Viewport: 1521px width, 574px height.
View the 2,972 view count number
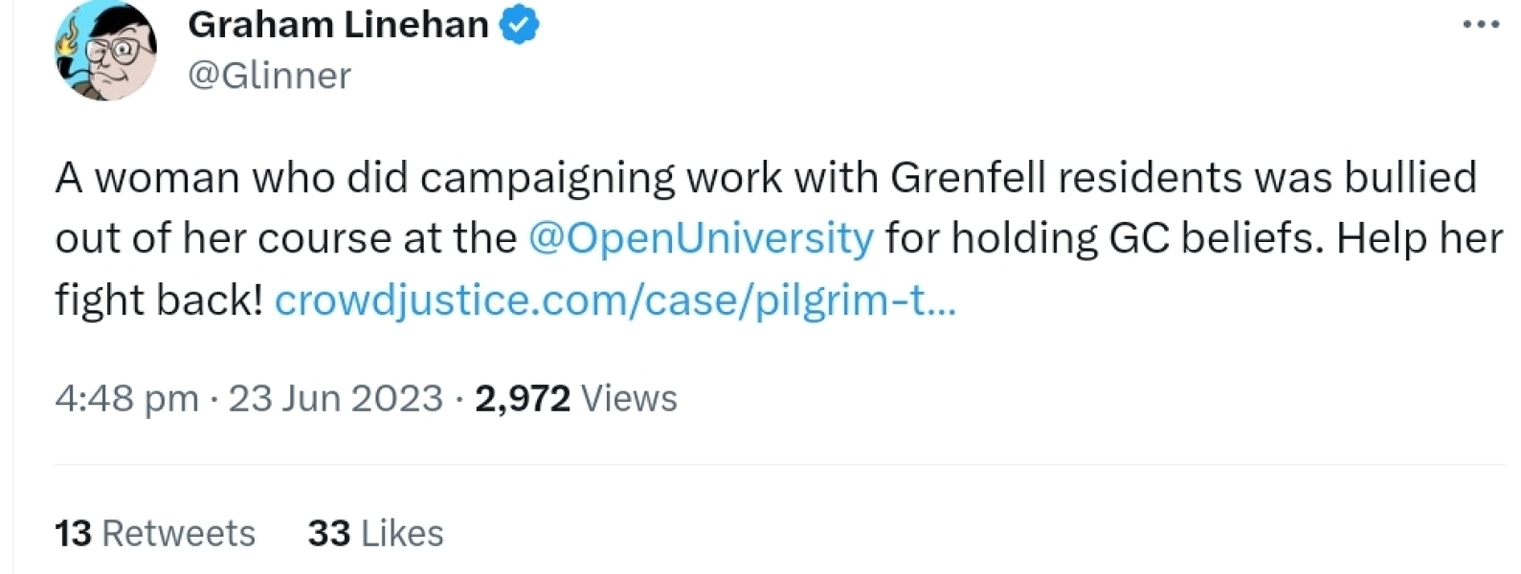[x=522, y=398]
